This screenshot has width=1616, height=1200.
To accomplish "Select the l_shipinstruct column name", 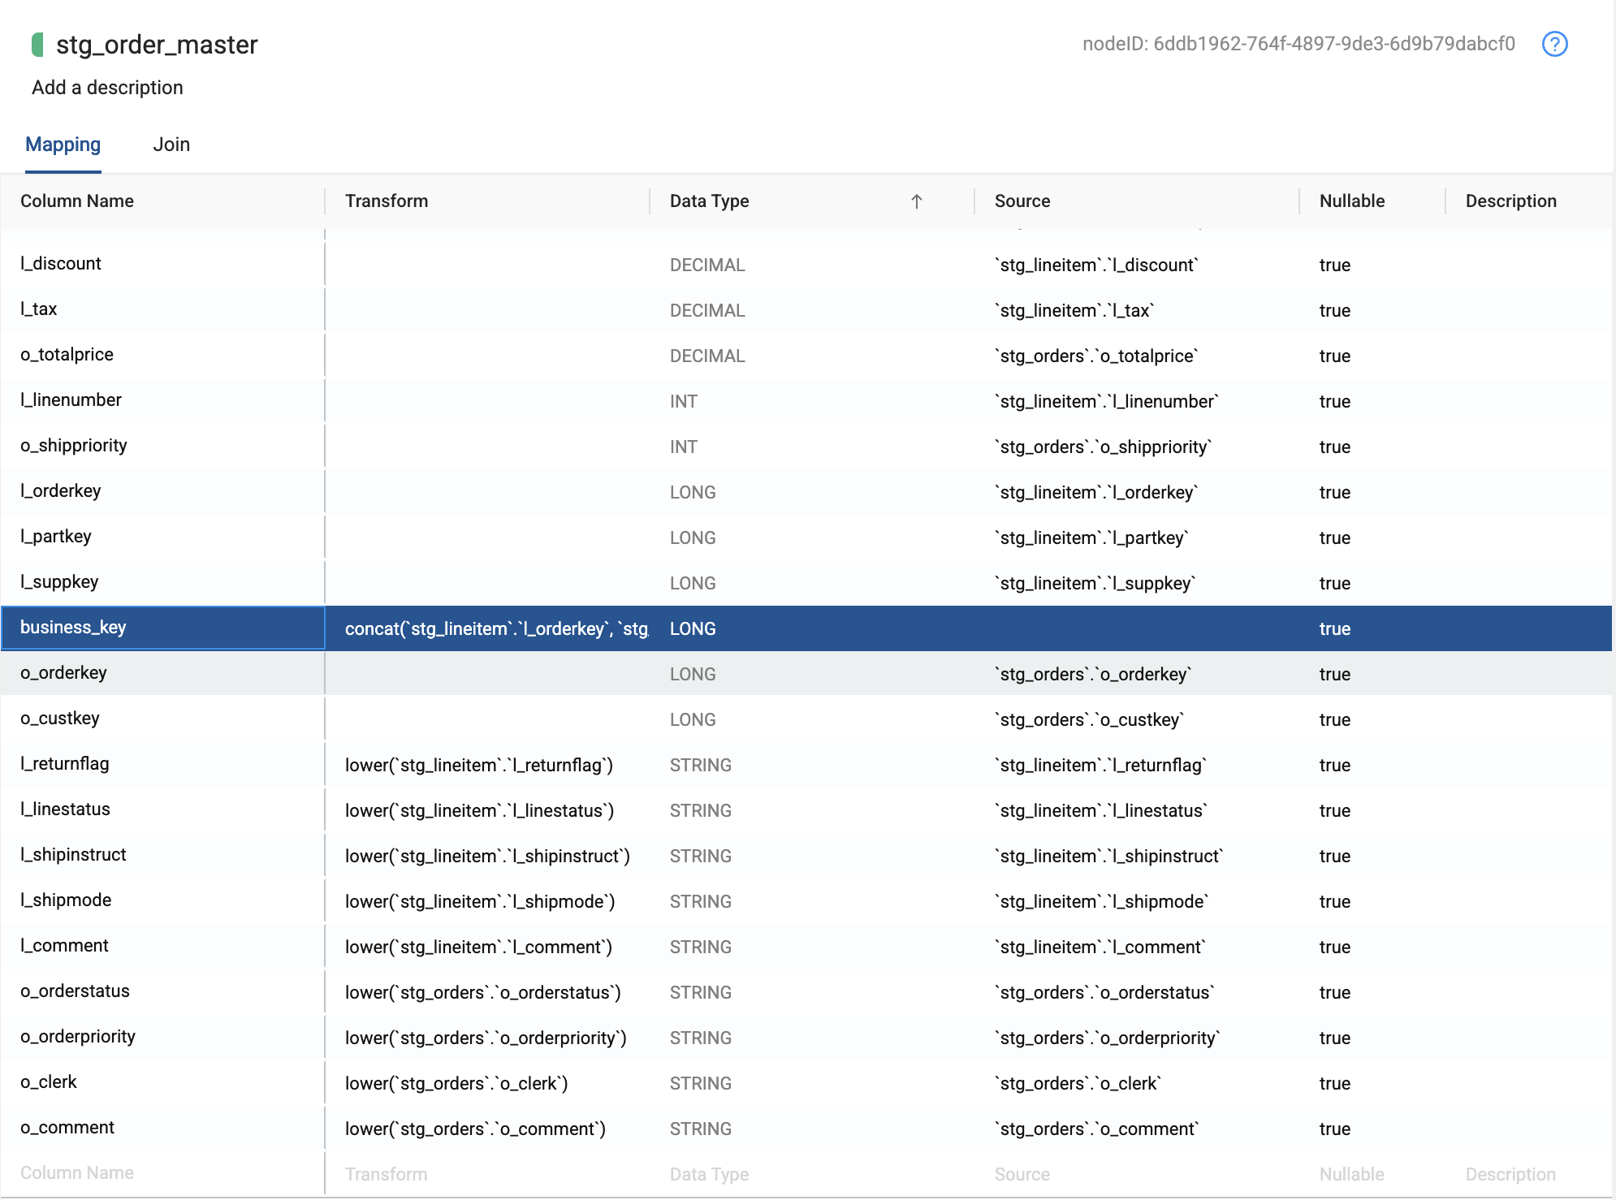I will [x=73, y=855].
